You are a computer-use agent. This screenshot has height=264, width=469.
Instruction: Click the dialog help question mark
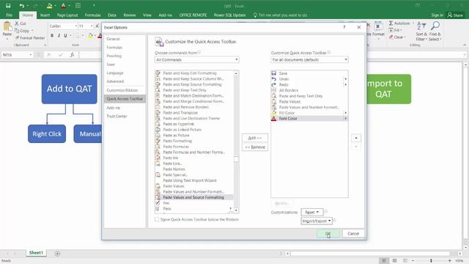click(x=344, y=27)
